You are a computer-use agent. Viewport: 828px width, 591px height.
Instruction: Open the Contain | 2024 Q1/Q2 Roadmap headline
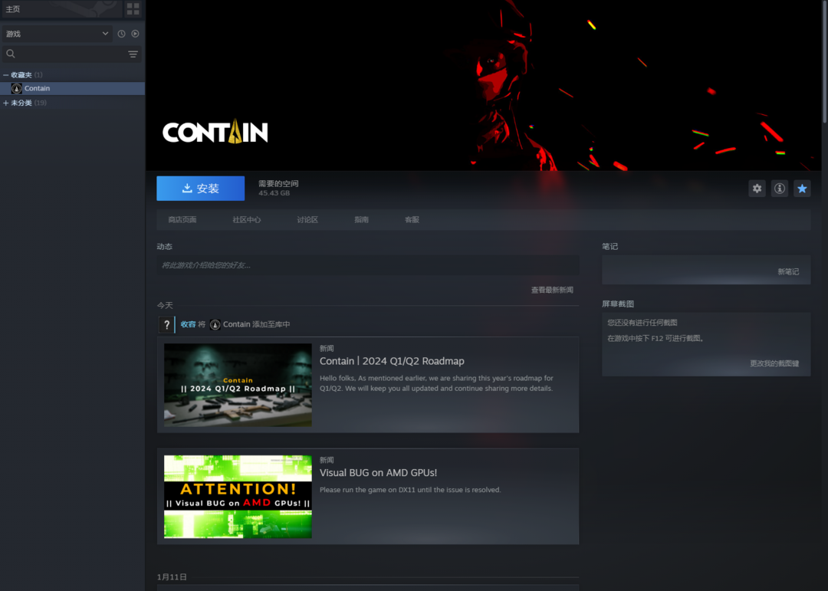point(392,361)
